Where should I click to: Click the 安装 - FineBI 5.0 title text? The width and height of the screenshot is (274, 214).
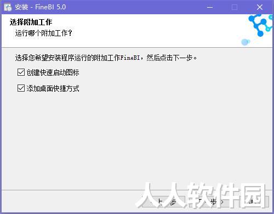pyautogui.click(x=41, y=7)
